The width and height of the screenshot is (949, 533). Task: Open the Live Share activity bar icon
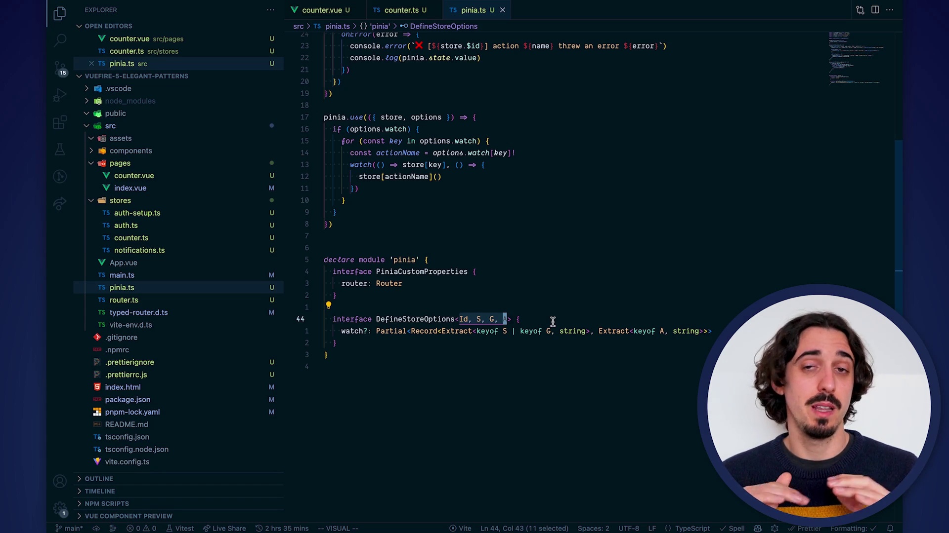coord(60,203)
